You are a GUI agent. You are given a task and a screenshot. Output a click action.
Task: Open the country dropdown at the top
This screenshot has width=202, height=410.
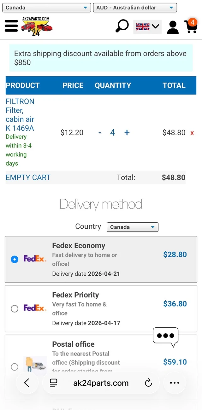(x=46, y=7)
